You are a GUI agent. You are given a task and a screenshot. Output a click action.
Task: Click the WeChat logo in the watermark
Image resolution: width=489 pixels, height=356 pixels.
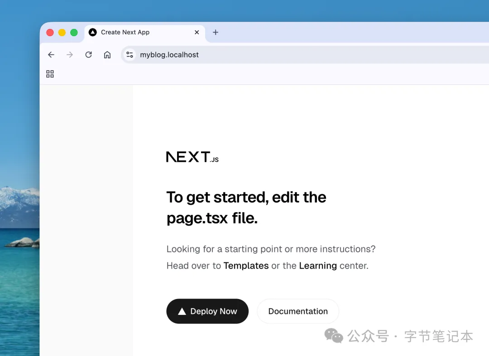click(x=334, y=336)
